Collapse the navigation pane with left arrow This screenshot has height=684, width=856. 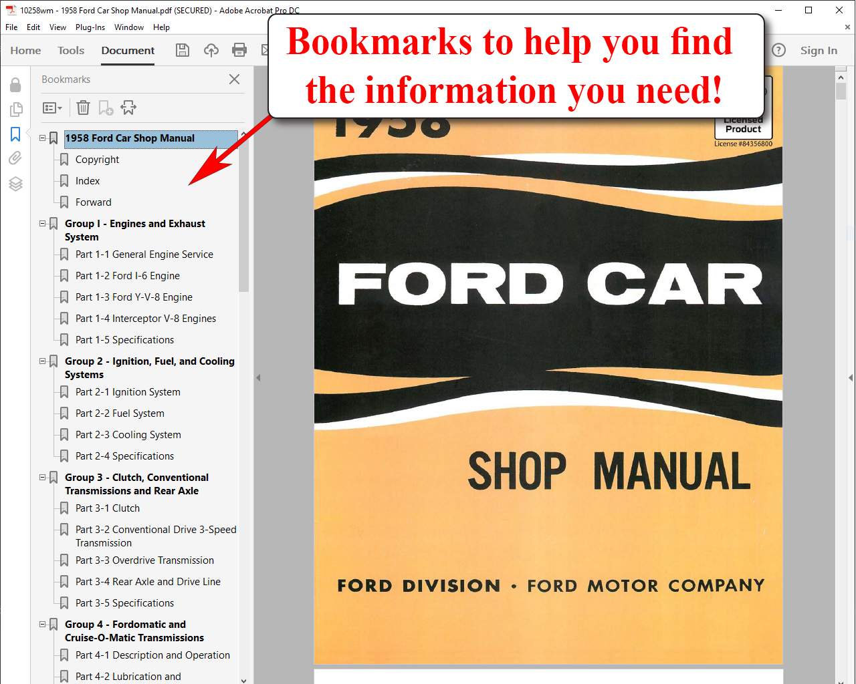tap(258, 377)
